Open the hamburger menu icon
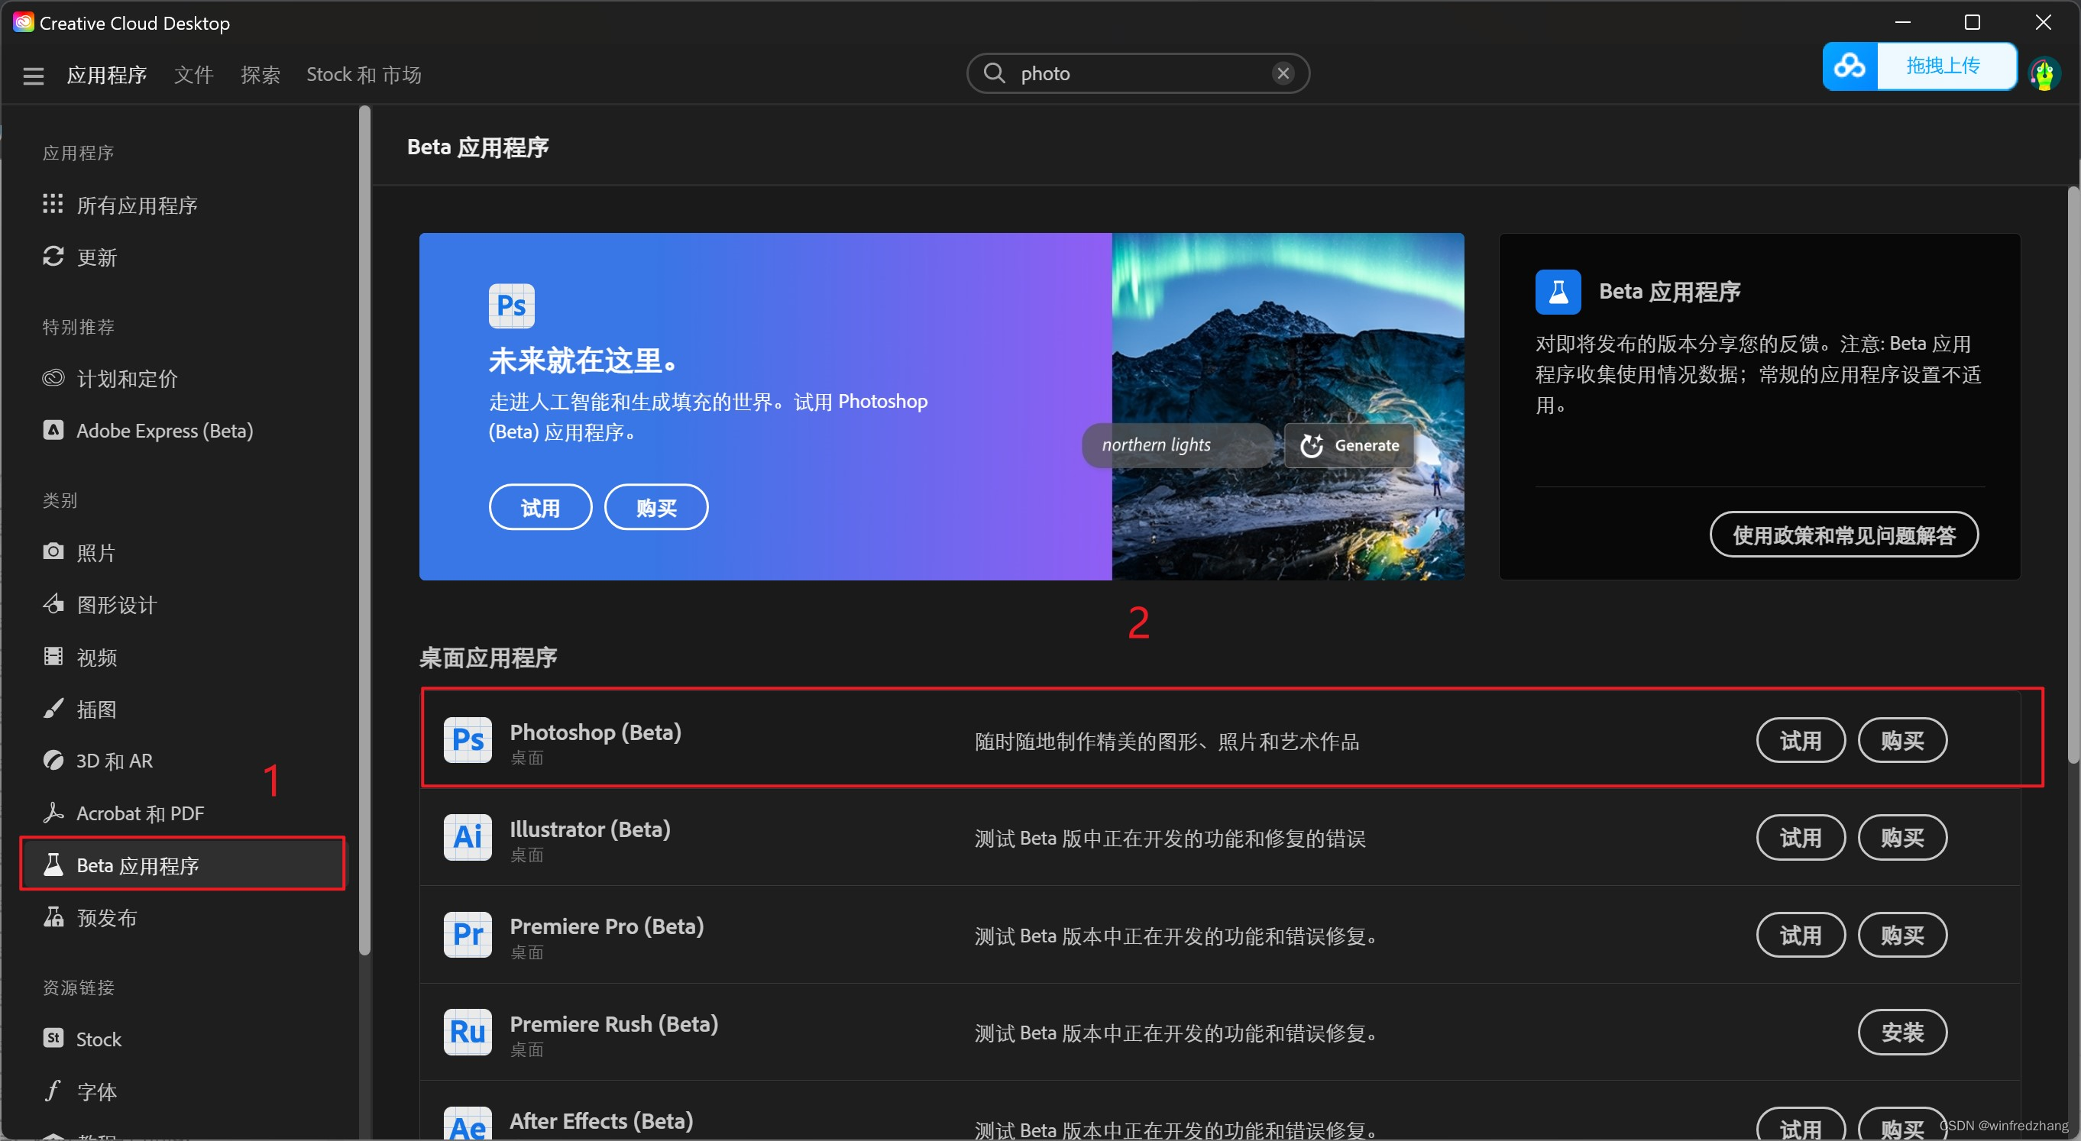Screen dimensions: 2081x1141 point(33,75)
